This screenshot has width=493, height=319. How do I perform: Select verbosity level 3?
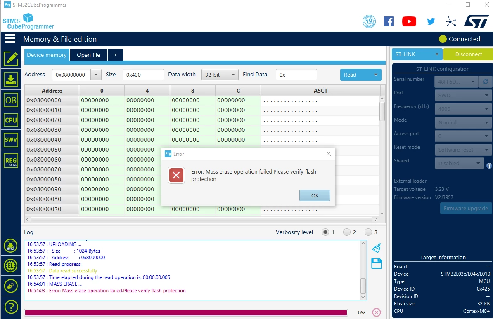pyautogui.click(x=368, y=232)
